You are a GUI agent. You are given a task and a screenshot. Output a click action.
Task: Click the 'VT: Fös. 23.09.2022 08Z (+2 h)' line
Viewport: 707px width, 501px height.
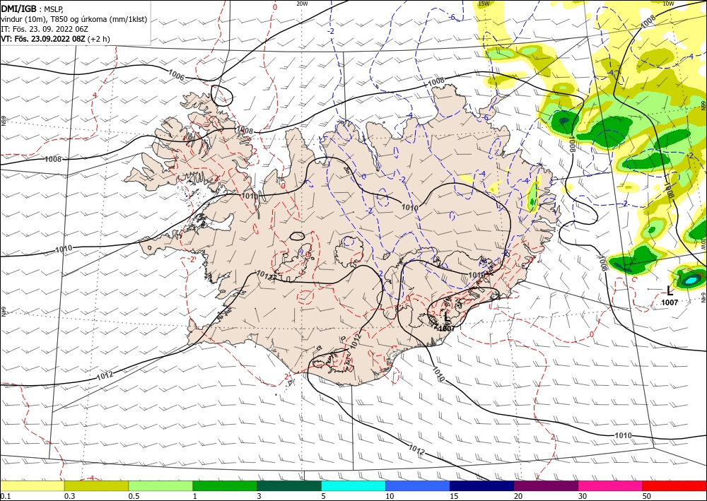point(55,39)
